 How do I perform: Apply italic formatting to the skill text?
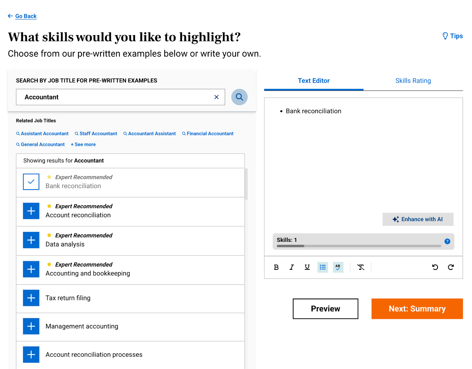tap(291, 267)
